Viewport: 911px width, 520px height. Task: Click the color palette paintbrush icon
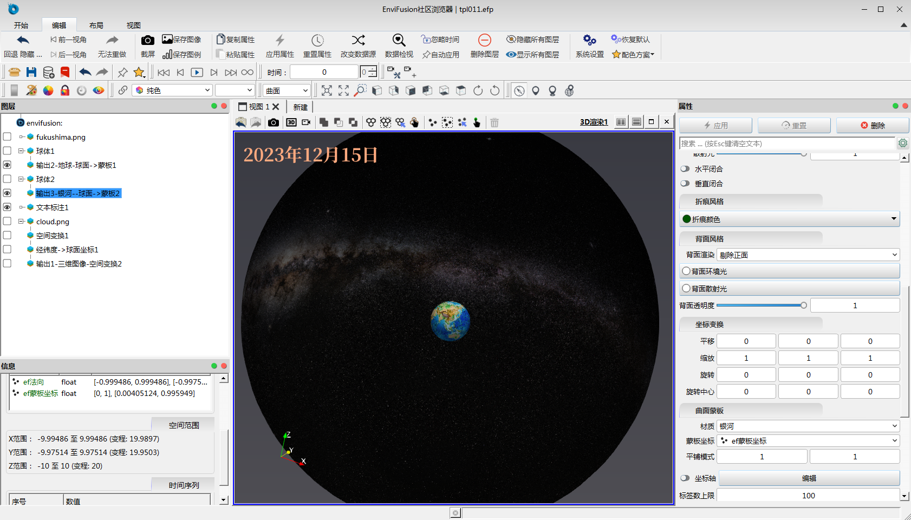(x=31, y=90)
